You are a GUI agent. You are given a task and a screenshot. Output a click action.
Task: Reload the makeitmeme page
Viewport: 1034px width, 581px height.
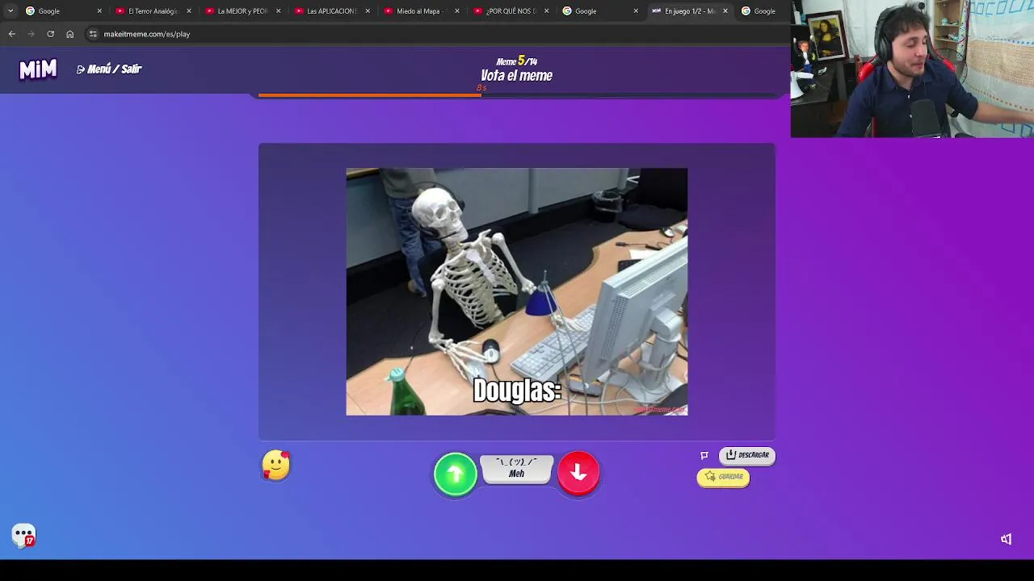(x=50, y=34)
